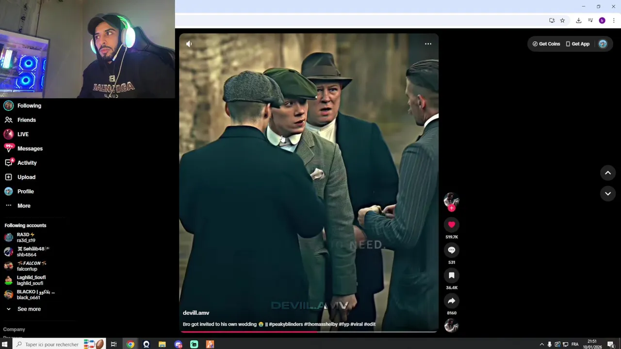The height and width of the screenshot is (349, 621).
Task: Click the Chrome install app icon
Action: [x=552, y=20]
